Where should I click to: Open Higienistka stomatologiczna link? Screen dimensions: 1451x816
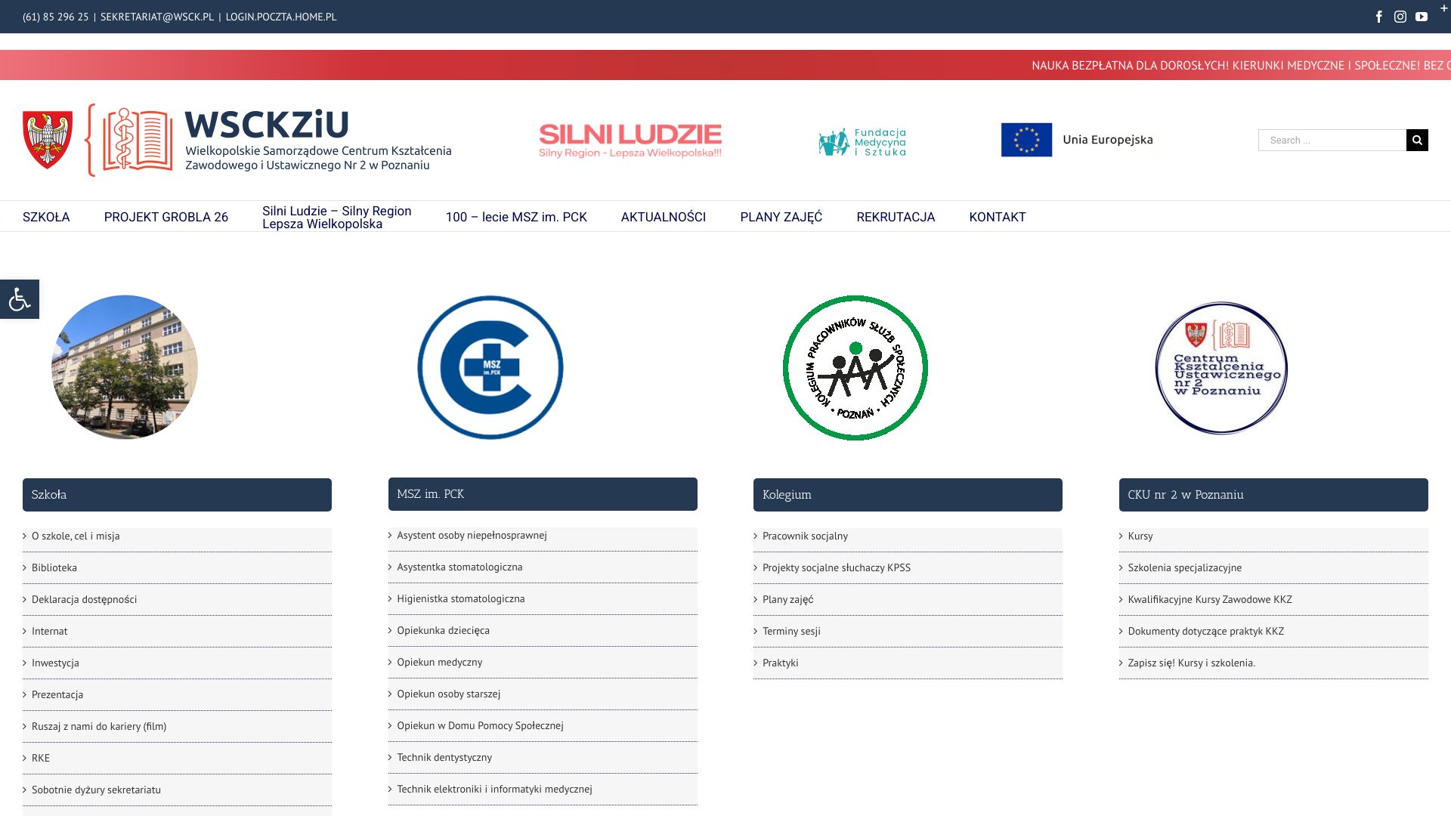[461, 598]
